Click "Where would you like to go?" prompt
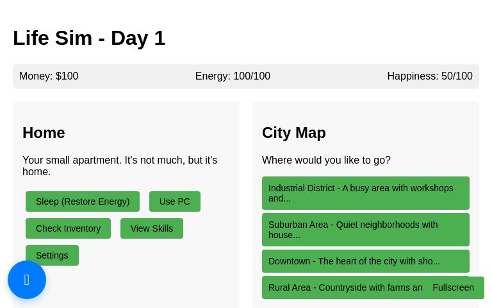Screen dimensions: 492x308 tap(326, 160)
